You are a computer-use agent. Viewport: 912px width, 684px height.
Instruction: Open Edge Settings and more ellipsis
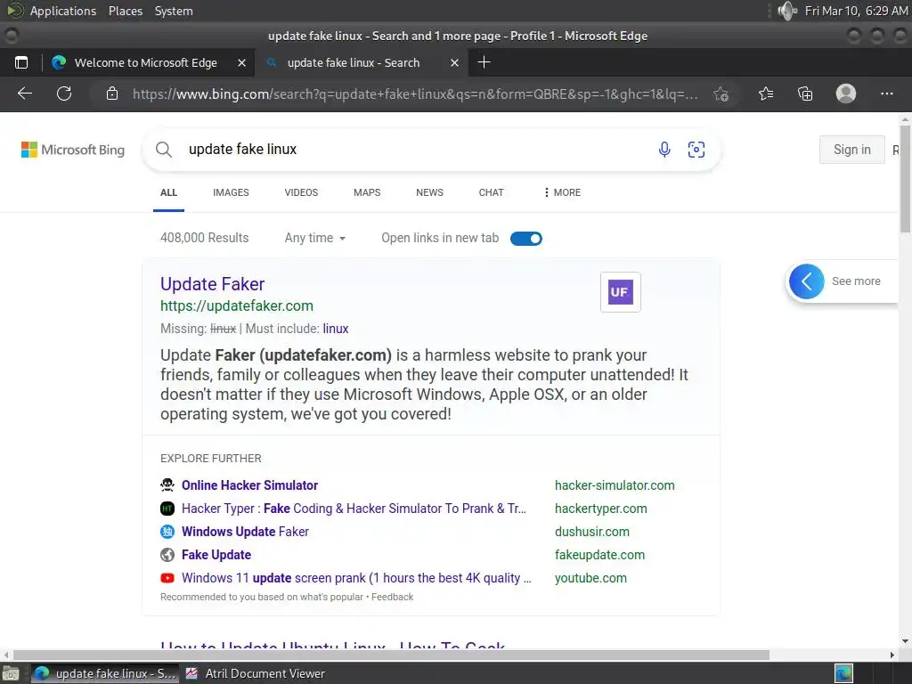click(887, 93)
